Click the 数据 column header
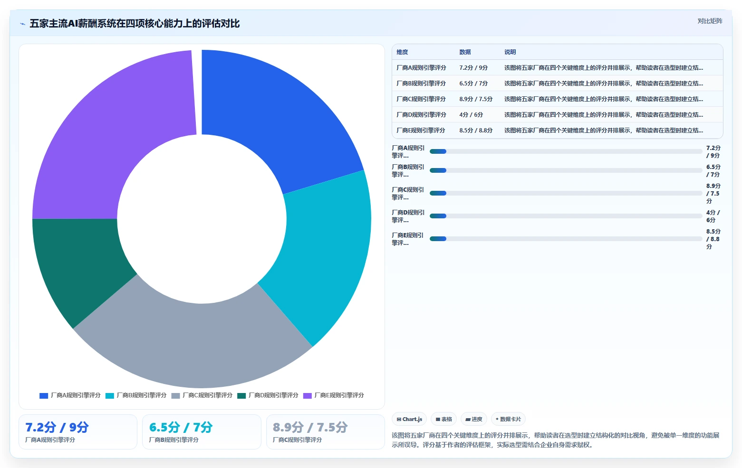 point(465,52)
